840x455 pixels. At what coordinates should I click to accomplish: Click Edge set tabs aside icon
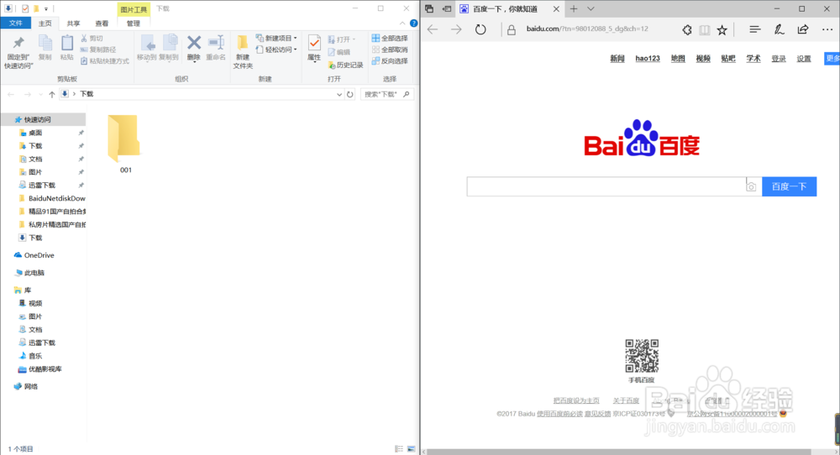pyautogui.click(x=446, y=8)
